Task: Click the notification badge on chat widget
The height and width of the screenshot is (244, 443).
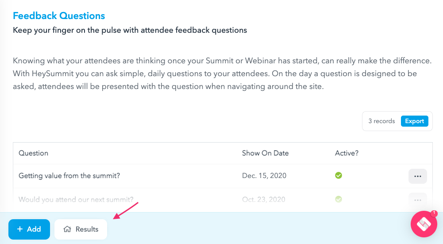Action: 434,213
